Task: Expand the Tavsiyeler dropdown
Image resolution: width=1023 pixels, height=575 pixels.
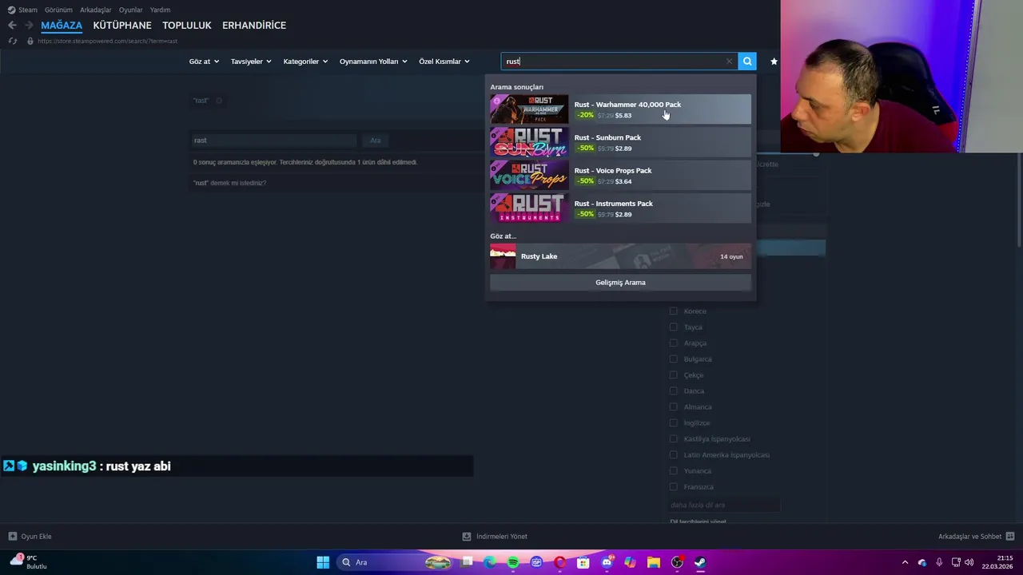Action: pyautogui.click(x=251, y=61)
